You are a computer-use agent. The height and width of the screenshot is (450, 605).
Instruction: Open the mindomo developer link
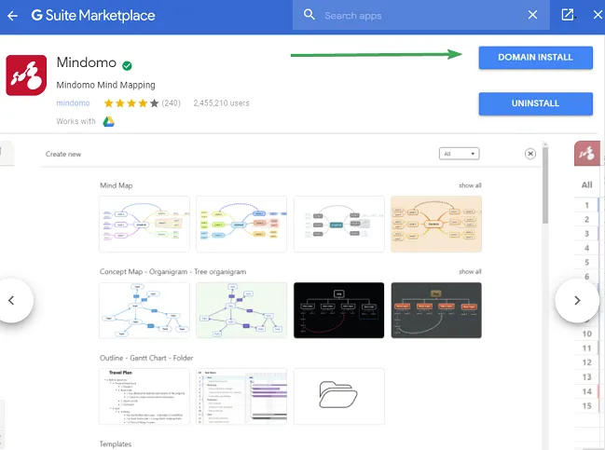72,103
